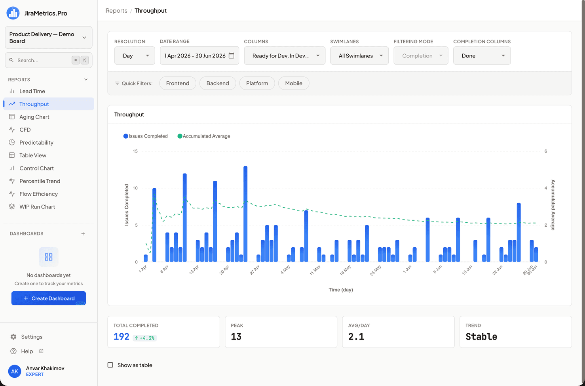The width and height of the screenshot is (585, 386).
Task: Click the Percentile Trend icon
Action: click(12, 181)
